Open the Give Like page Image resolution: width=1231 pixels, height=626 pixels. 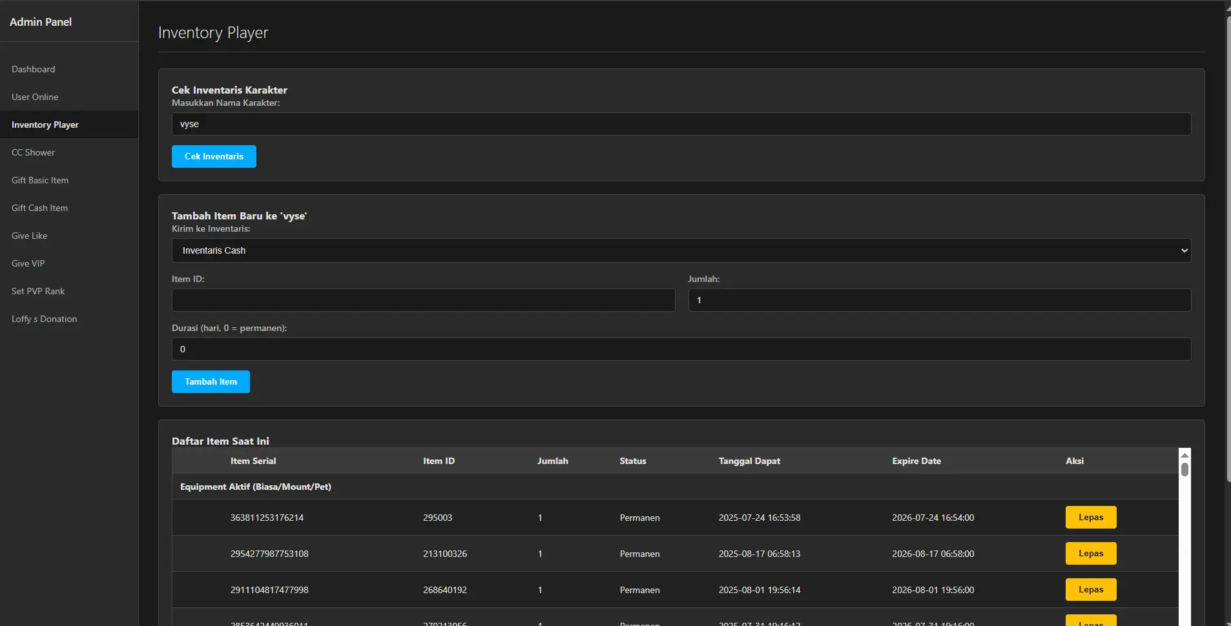(x=69, y=236)
